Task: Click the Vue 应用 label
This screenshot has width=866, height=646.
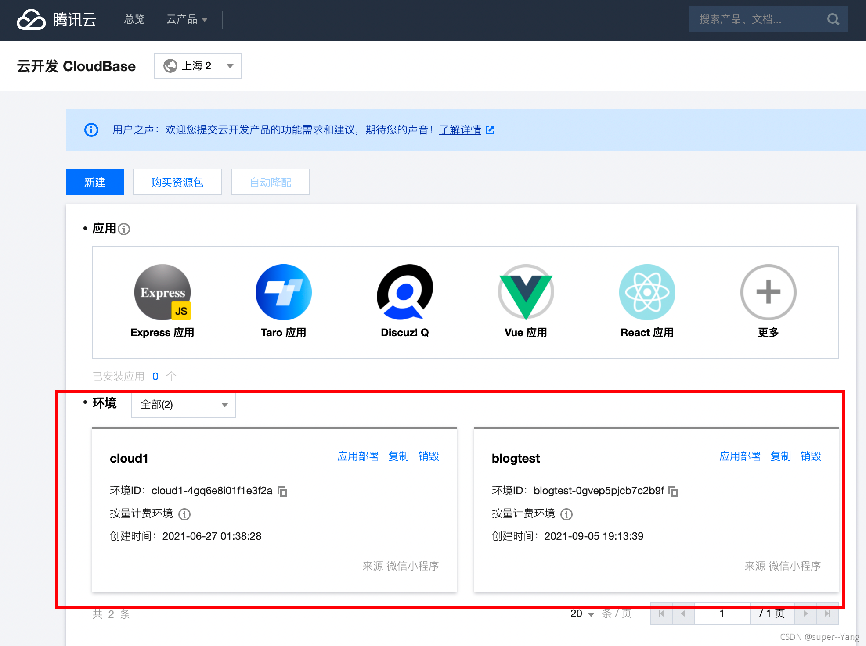Action: [x=526, y=333]
